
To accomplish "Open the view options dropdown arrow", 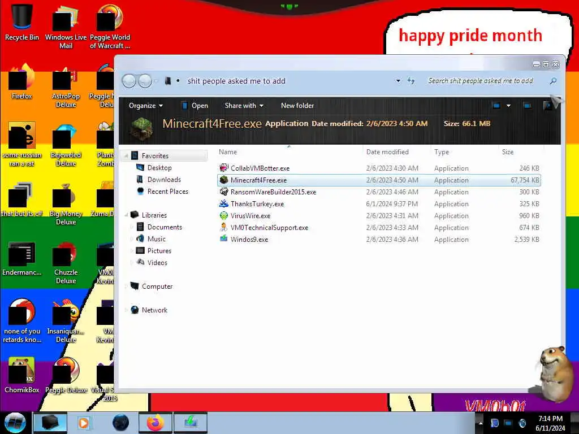I will click(508, 106).
